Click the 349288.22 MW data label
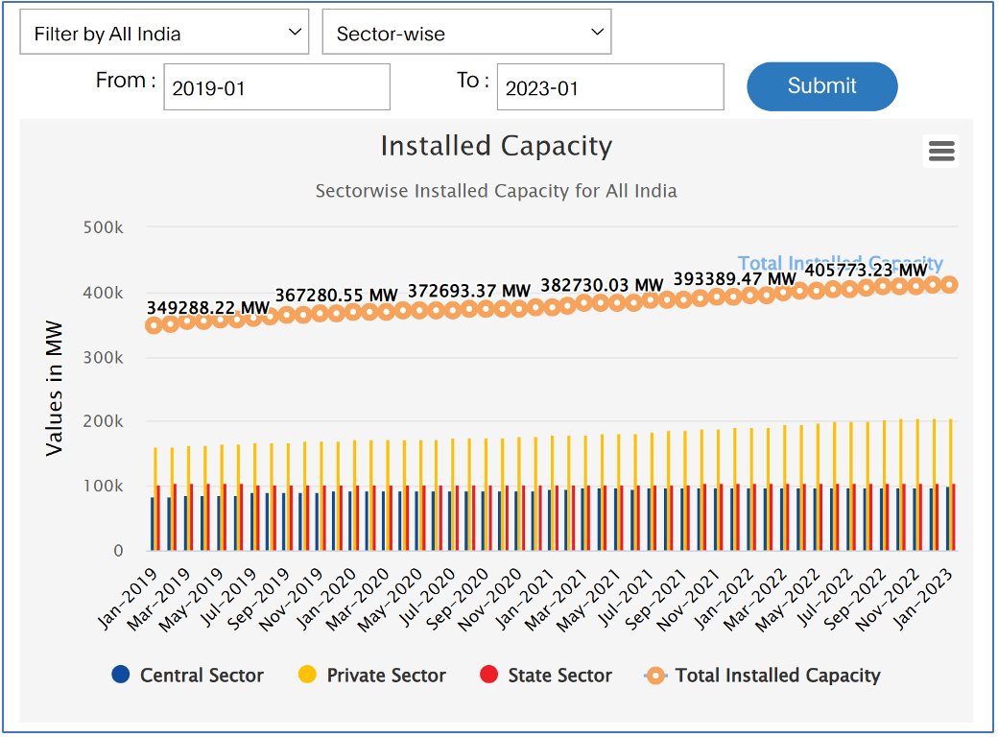The image size is (998, 737). 207,308
